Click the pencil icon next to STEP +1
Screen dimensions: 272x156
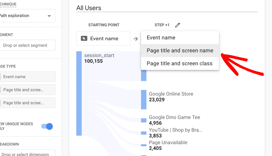[x=177, y=25]
